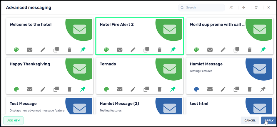Image resolution: width=277 pixels, height=127 pixels.
Task: Sort messages alphabetically with AZ icon
Action: 231,8
